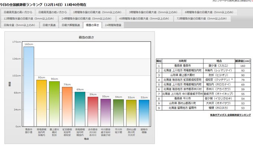Click the value 90 in the table
253x147 pixels.
click(x=243, y=75)
